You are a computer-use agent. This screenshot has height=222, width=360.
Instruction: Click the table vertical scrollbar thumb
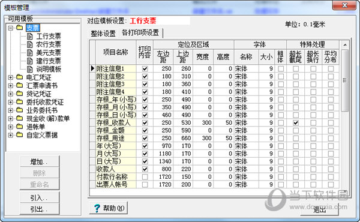[345, 80]
